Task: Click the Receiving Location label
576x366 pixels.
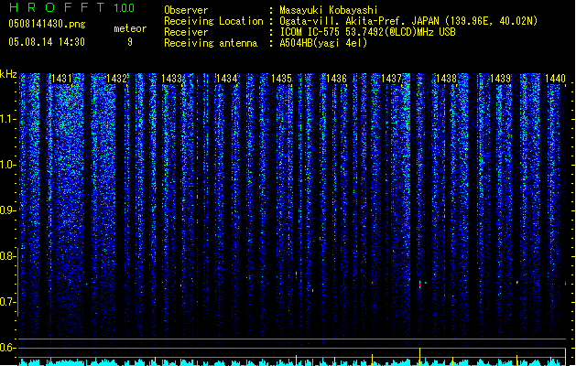Action: (x=213, y=21)
